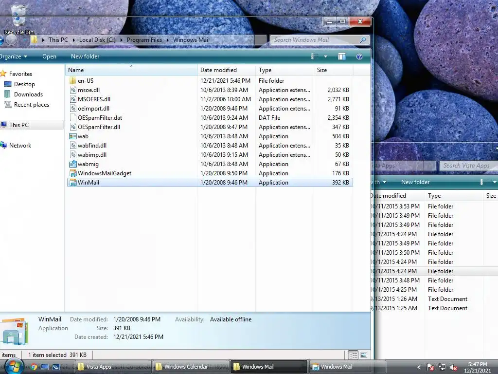Click the Windows Mail breadcrumb segment

(x=191, y=40)
